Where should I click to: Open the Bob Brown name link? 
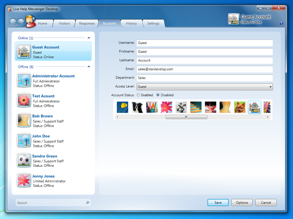[42, 116]
